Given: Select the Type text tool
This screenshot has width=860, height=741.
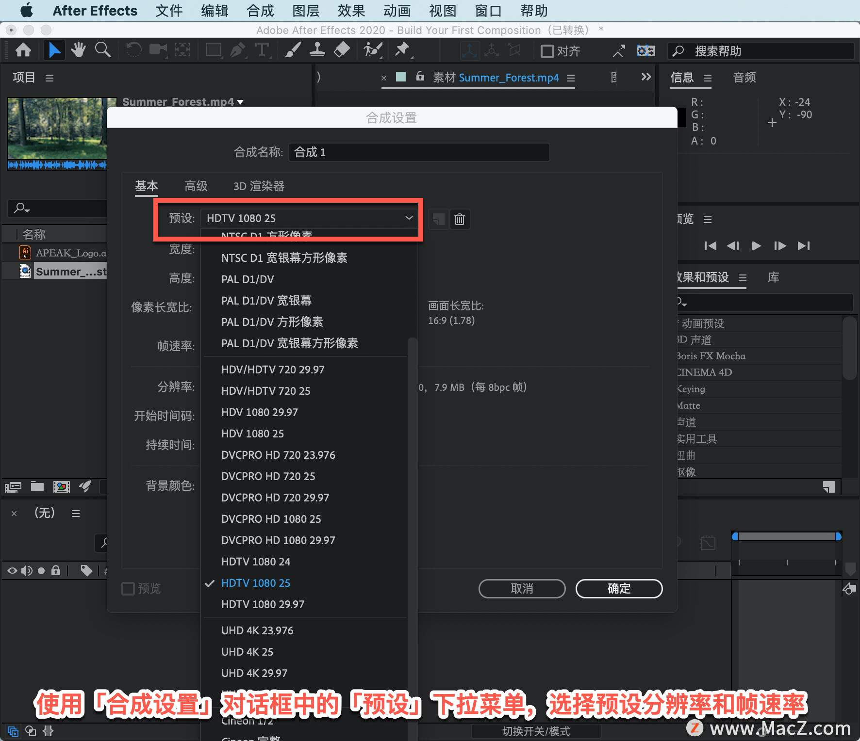Looking at the screenshot, I should coord(262,50).
